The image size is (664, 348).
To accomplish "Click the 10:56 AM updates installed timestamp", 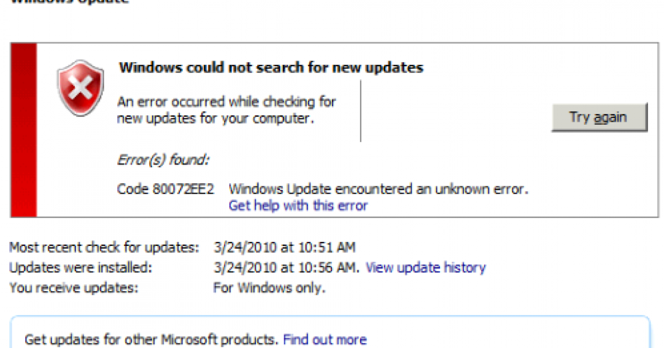I will coord(286,268).
